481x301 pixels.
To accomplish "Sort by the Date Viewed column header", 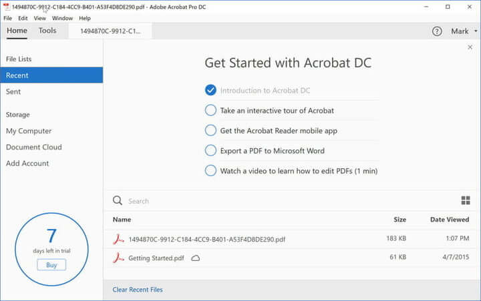I will [450, 220].
